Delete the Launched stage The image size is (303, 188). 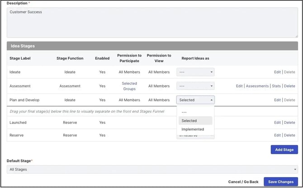pos(289,122)
